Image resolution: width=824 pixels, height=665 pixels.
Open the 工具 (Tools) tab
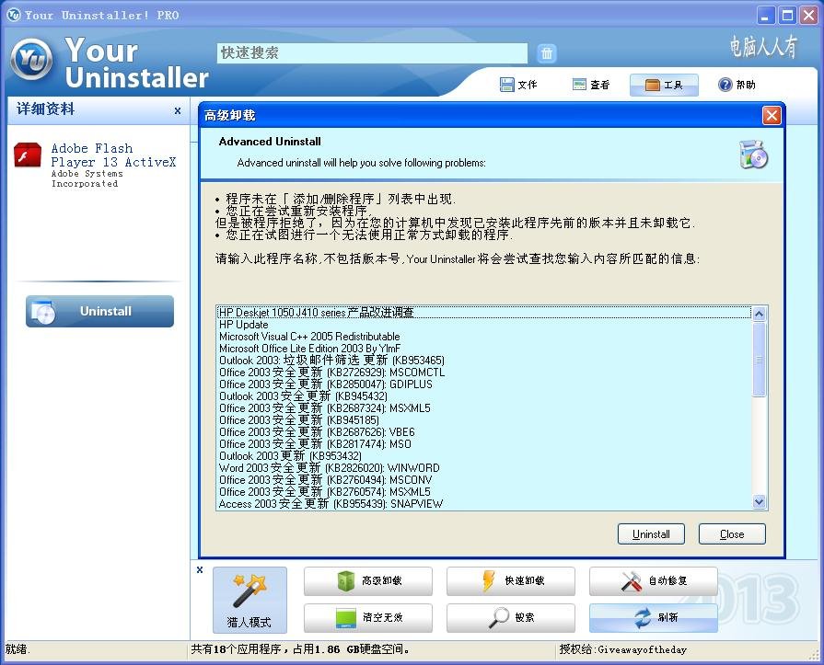pos(664,84)
